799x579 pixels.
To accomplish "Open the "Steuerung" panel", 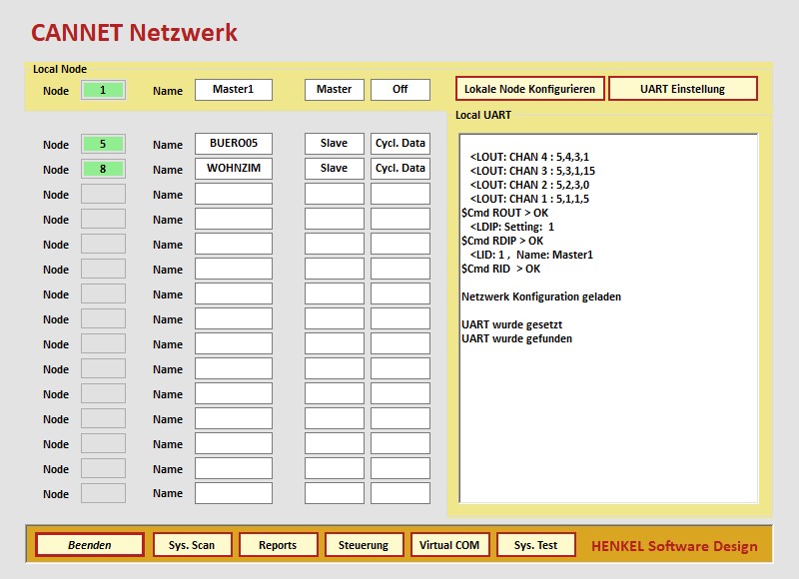I will click(x=364, y=545).
